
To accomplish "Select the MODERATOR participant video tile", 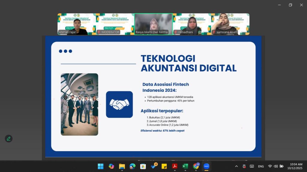I will [115, 24].
